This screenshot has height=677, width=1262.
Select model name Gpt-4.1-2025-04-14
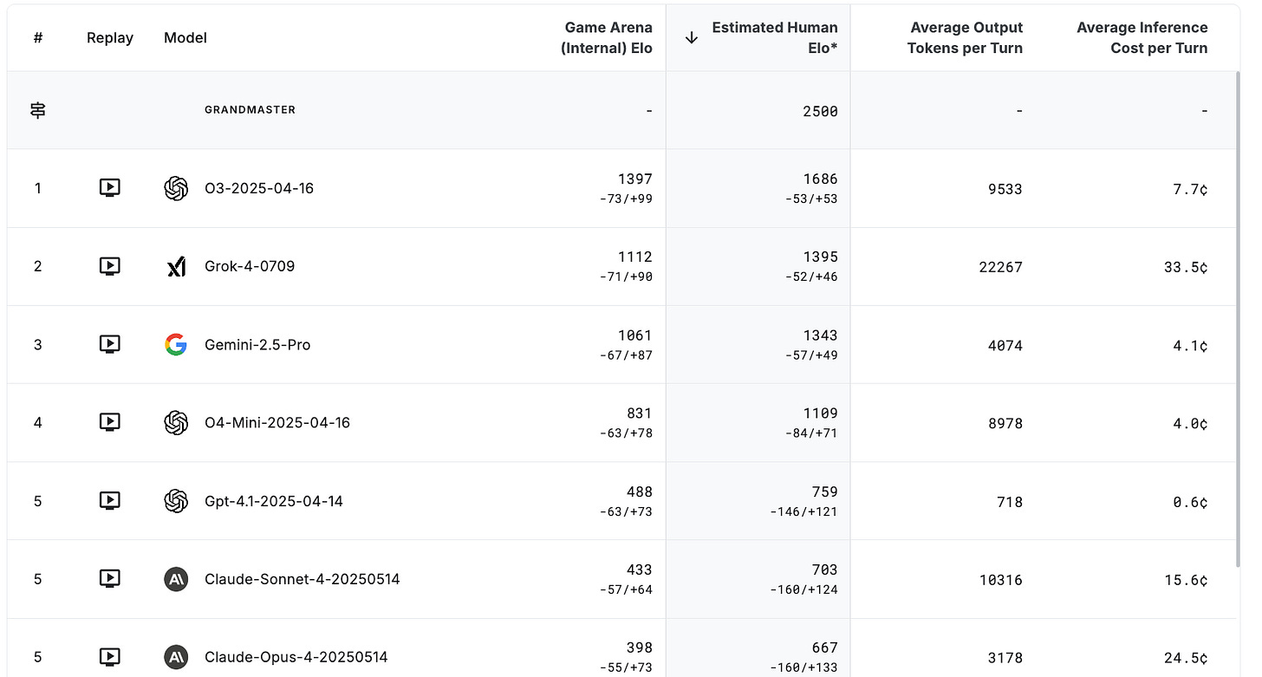pos(274,500)
